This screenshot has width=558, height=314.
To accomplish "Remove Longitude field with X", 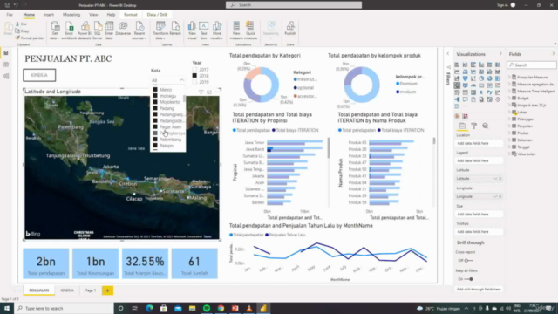I will pyautogui.click(x=500, y=196).
